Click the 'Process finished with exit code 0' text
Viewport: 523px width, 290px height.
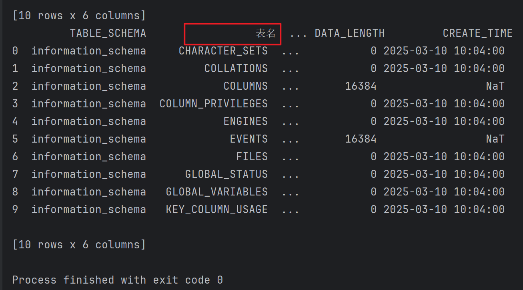click(118, 280)
